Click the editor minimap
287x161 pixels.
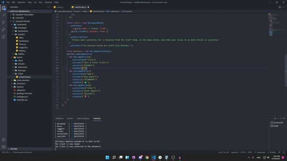pos(276,25)
